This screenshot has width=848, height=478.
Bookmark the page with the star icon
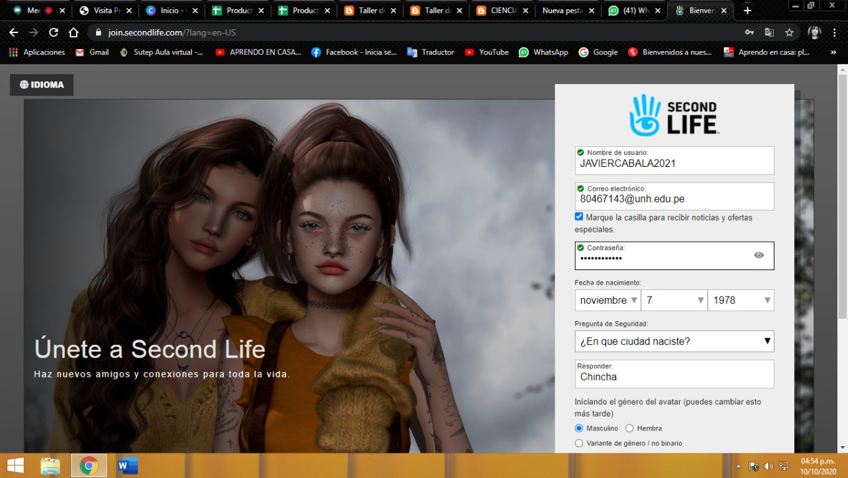pyautogui.click(x=789, y=32)
